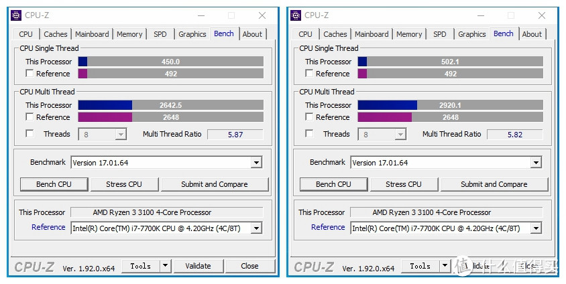Click the CPU-Z app icon in left window title bar
Viewport: 566px width, 284px height.
pos(16,15)
